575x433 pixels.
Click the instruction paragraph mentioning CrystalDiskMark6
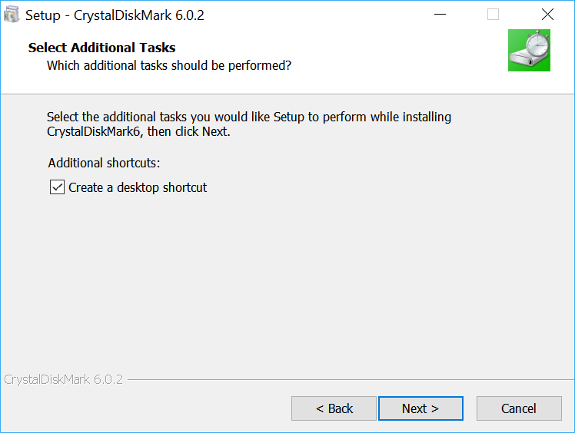249,124
